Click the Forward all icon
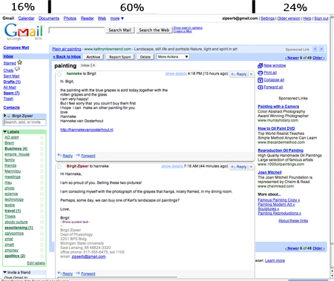The image size is (334, 281). [260, 87]
